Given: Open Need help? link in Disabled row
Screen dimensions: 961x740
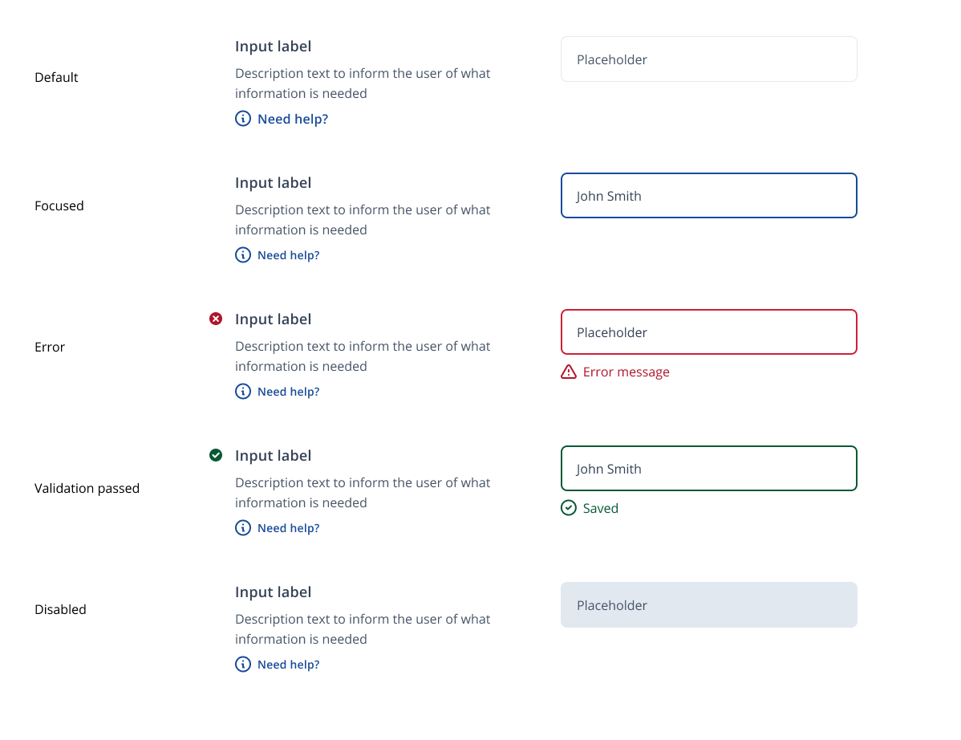Looking at the screenshot, I should pos(289,665).
